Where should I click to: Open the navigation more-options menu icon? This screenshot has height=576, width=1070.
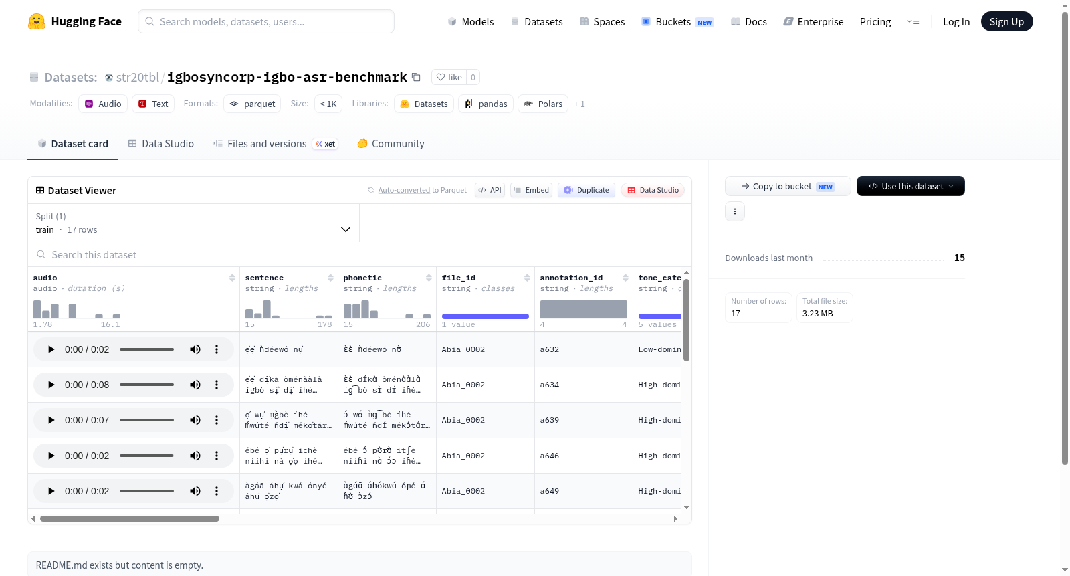point(913,21)
